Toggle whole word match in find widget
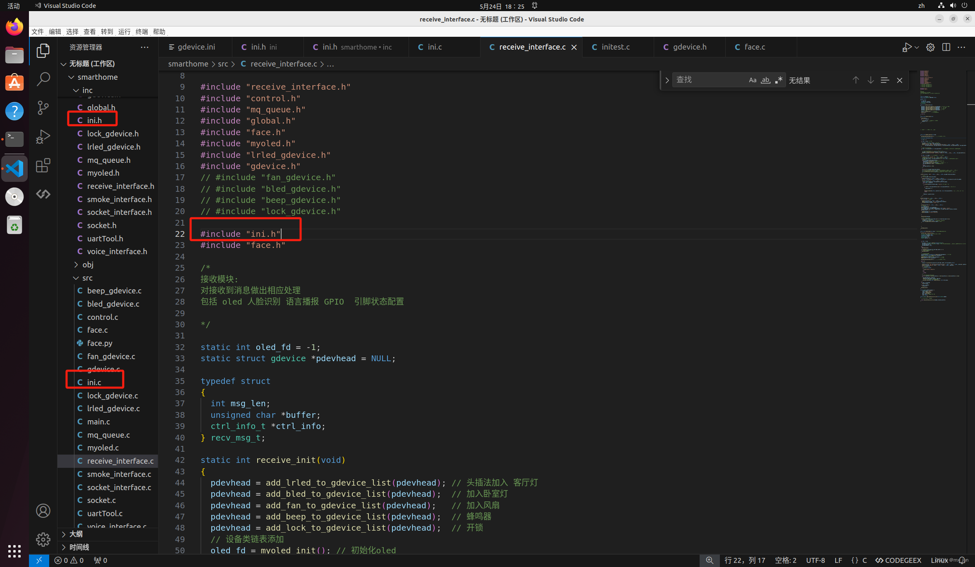975x567 pixels. click(x=765, y=80)
